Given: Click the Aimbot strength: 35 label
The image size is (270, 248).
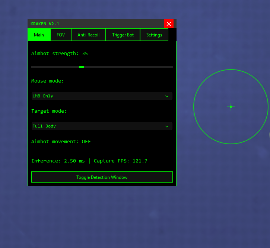Looking at the screenshot, I should (60, 54).
